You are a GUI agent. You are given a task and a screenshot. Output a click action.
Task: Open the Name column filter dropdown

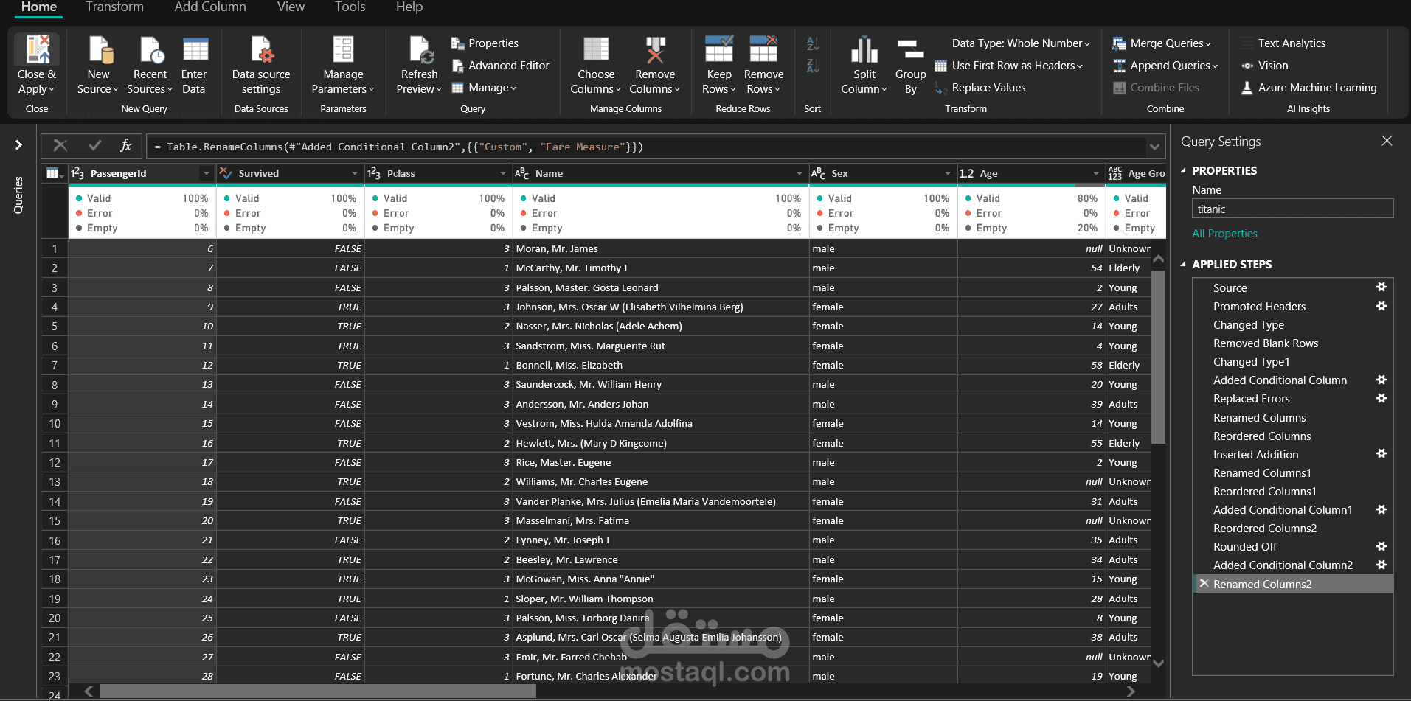(x=800, y=173)
